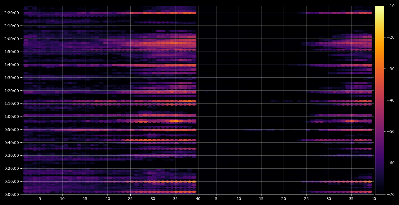Click the 1:30:00 y-axis time label

click(x=12, y=78)
